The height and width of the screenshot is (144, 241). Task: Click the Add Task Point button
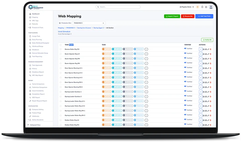[204, 16]
